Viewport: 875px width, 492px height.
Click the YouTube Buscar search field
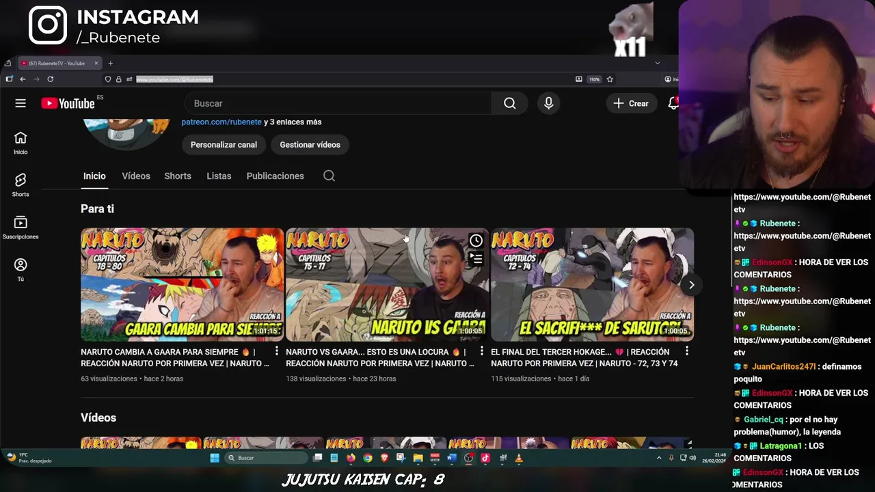tap(338, 103)
